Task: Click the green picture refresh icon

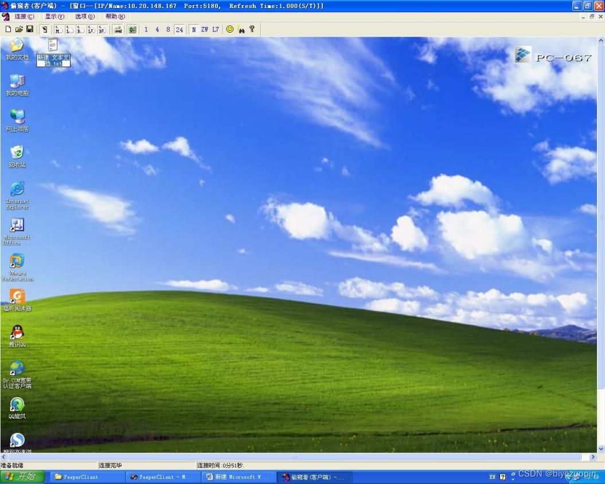Action: click(132, 29)
